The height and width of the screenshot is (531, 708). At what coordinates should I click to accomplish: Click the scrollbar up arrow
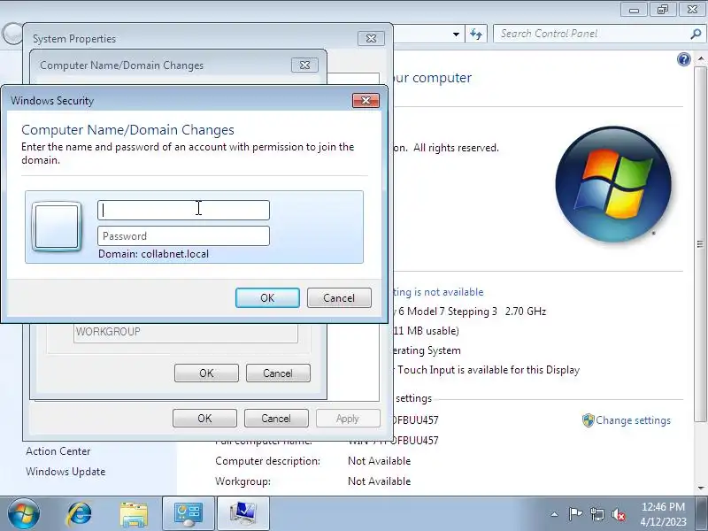pyautogui.click(x=700, y=58)
